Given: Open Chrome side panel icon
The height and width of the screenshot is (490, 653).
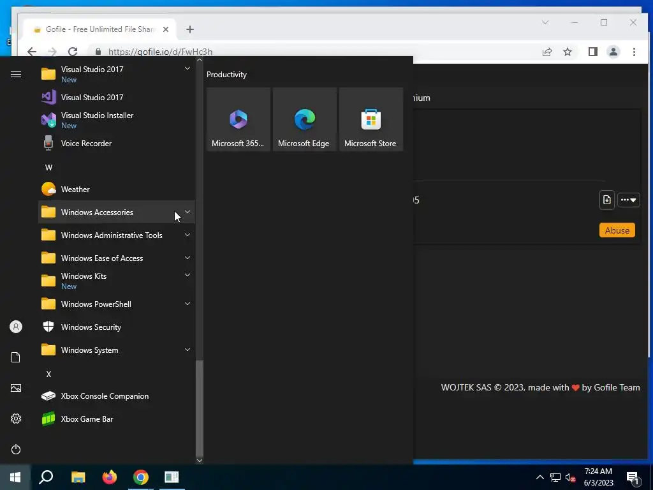Looking at the screenshot, I should (592, 52).
